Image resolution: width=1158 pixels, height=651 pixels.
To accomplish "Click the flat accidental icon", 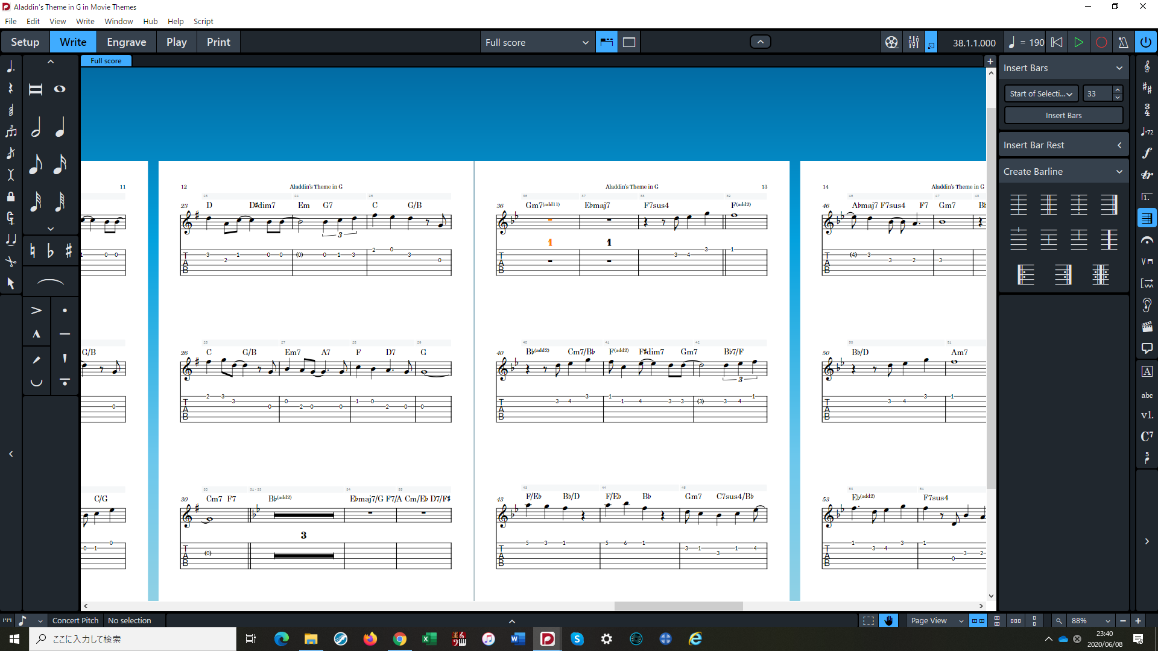I will coord(51,251).
